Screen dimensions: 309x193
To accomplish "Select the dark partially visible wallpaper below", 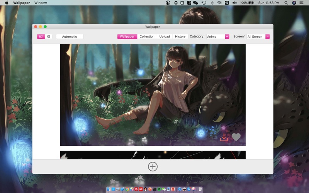I will pyautogui.click(x=153, y=155).
